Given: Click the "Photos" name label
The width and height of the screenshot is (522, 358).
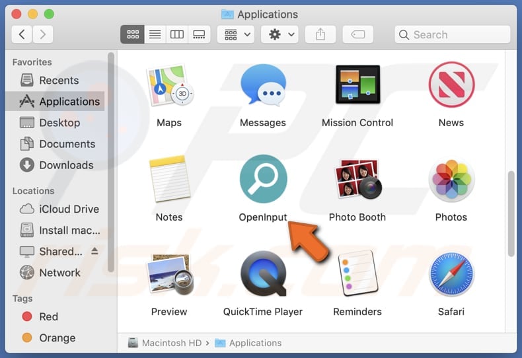Looking at the screenshot, I should (x=451, y=217).
